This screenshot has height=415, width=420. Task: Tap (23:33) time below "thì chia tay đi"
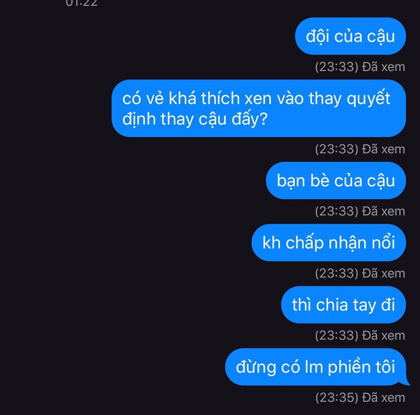point(337,335)
